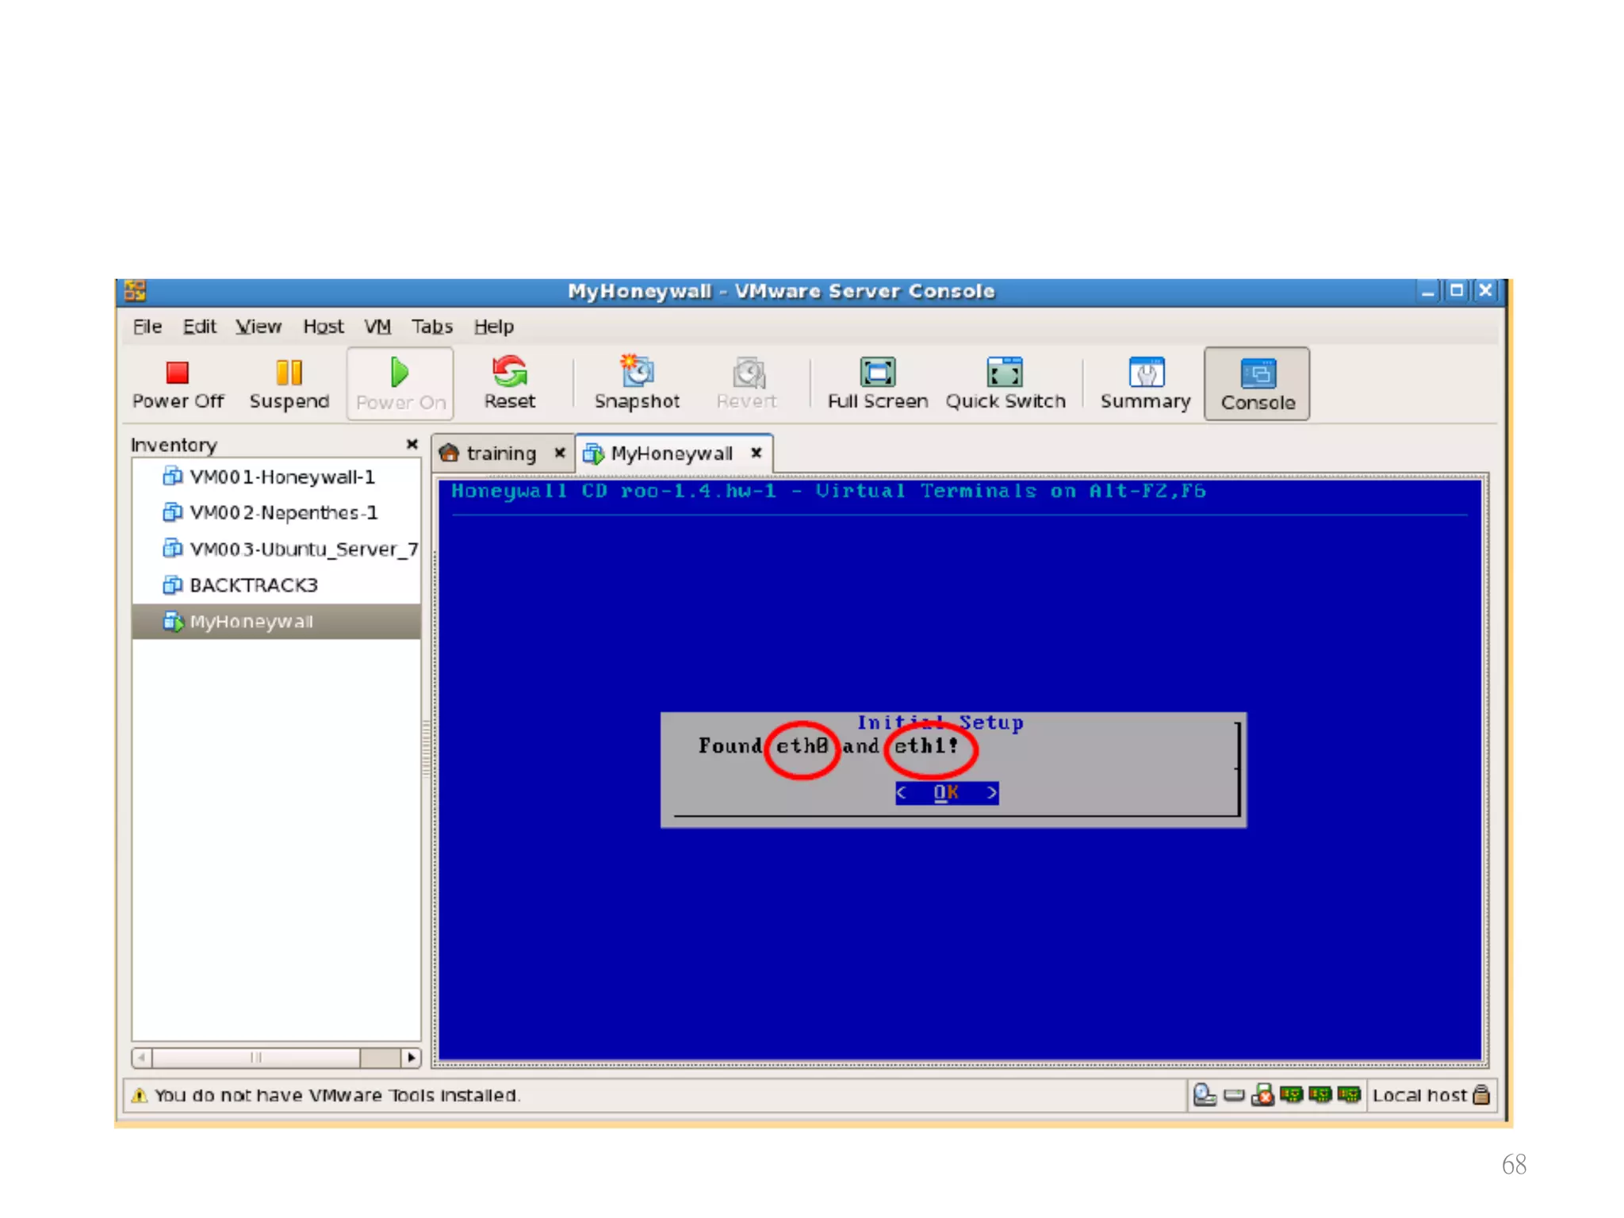Viewport: 1624px width, 1218px height.
Task: Open the VM menu
Action: point(377,327)
